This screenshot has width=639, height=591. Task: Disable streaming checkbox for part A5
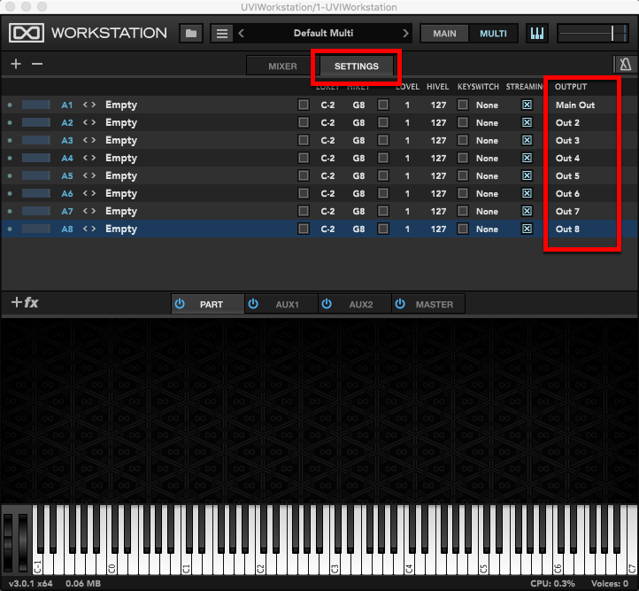tap(527, 175)
